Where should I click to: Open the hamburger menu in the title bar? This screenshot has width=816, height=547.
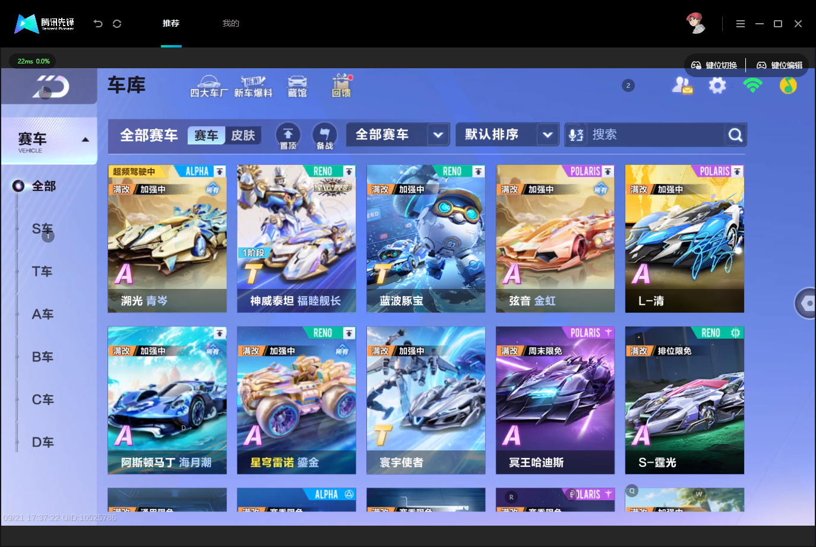(x=740, y=24)
